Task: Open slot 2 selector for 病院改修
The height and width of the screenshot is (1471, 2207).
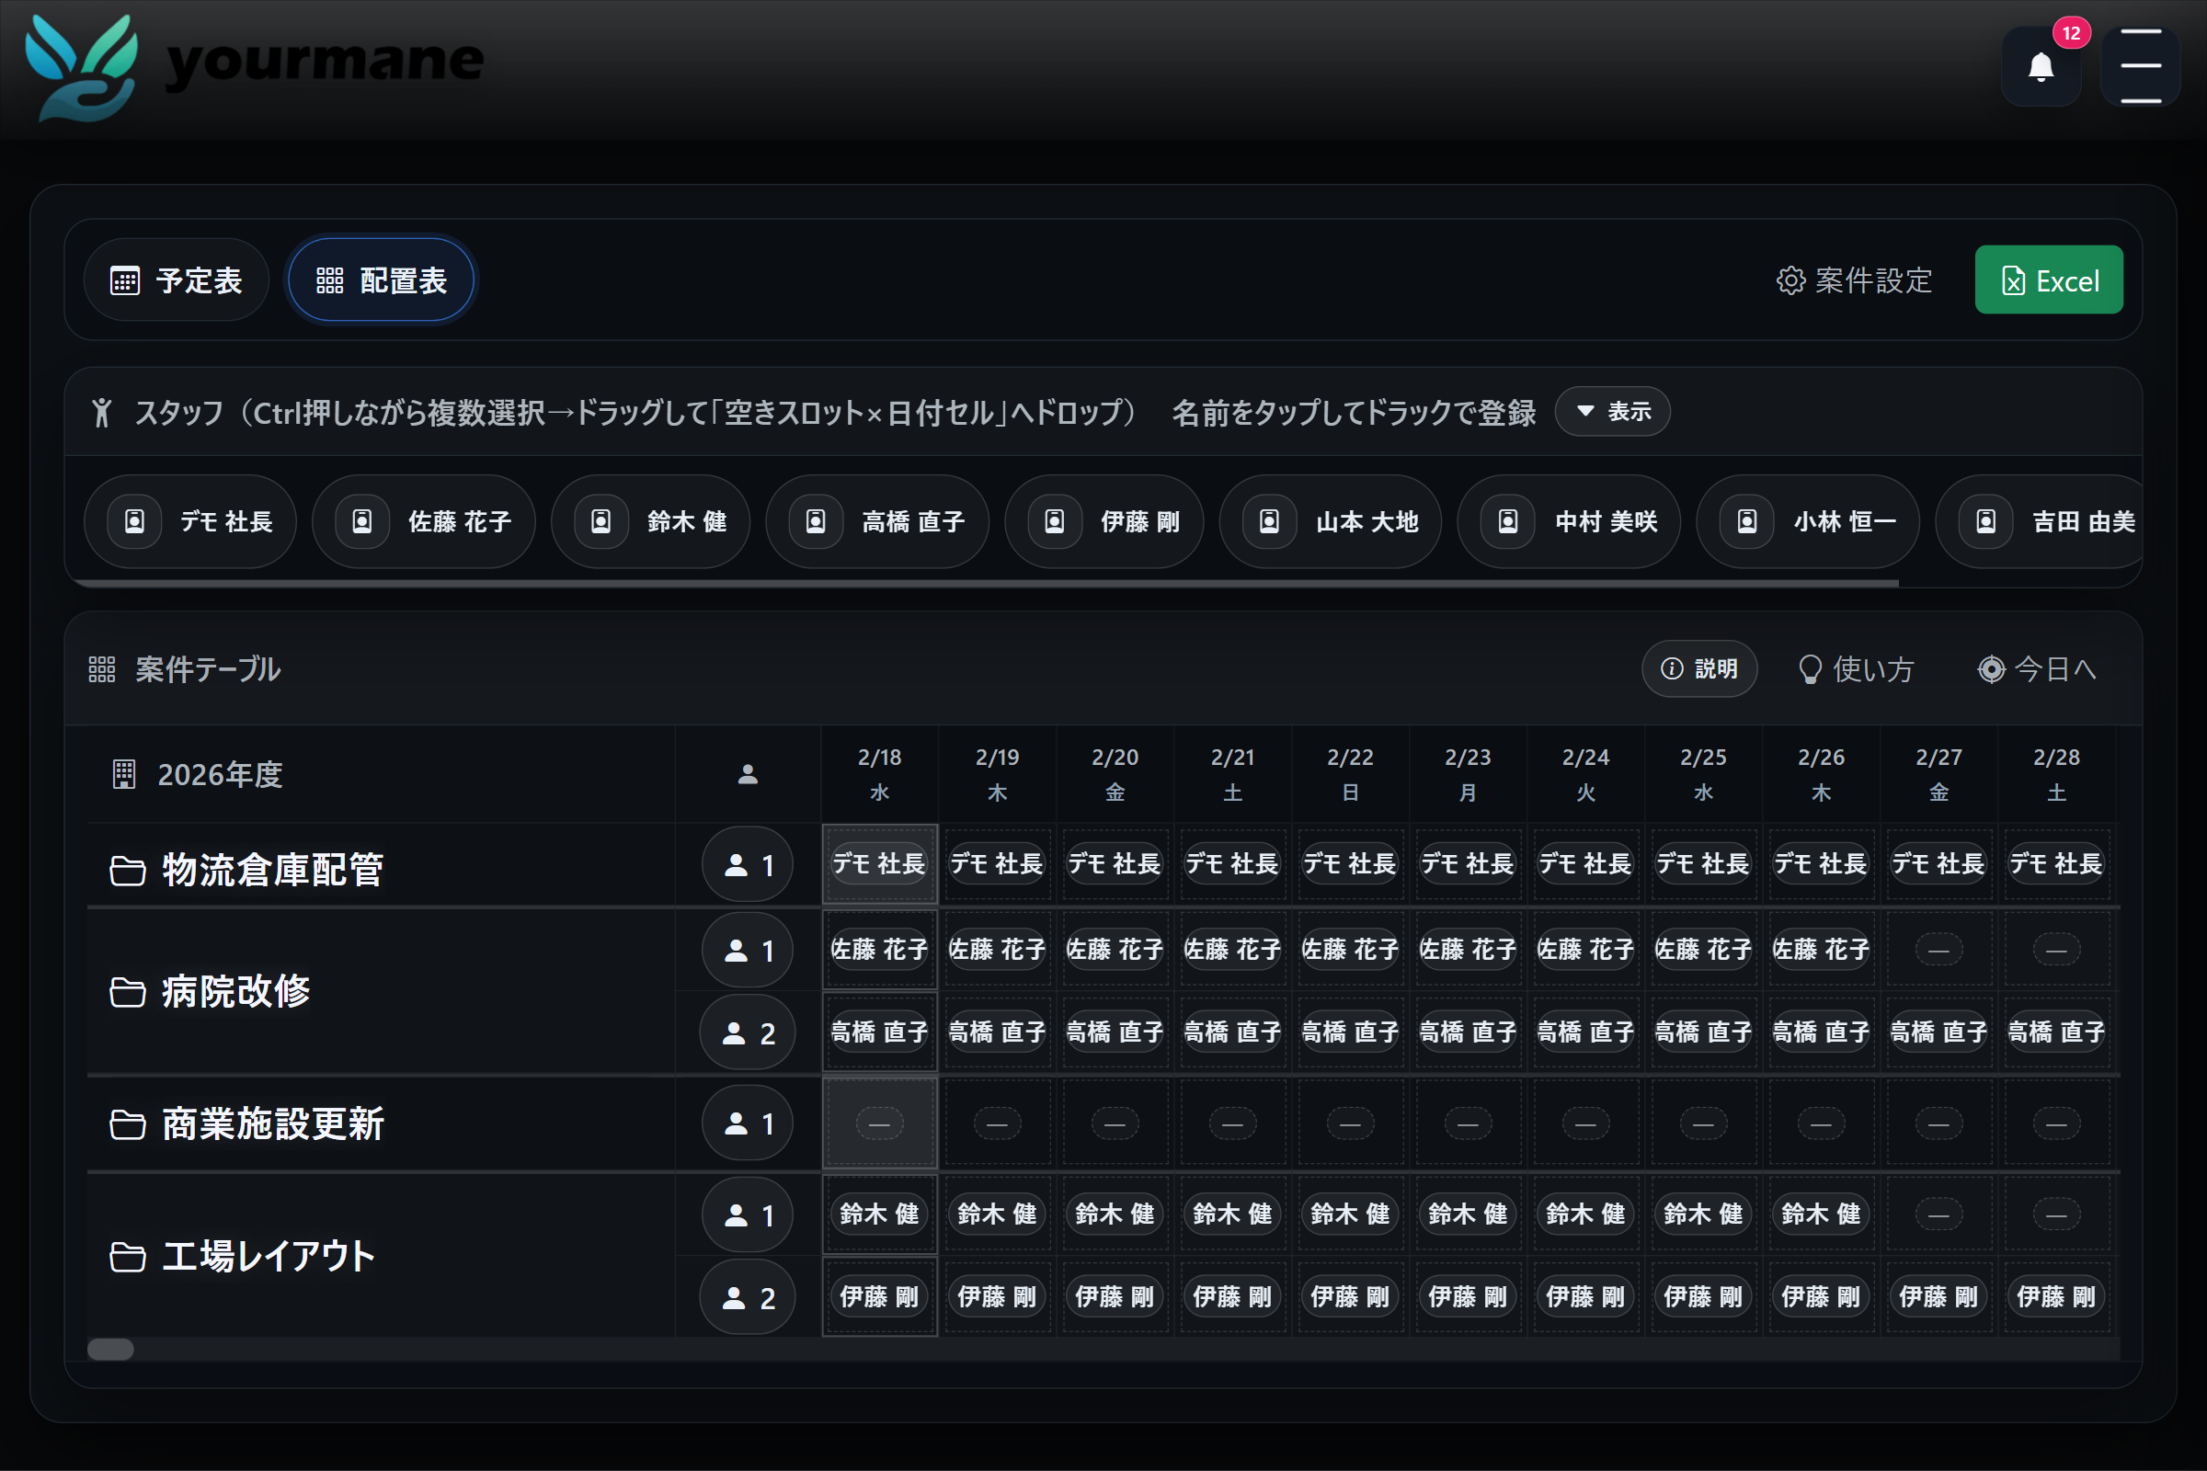Action: pyautogui.click(x=747, y=1032)
